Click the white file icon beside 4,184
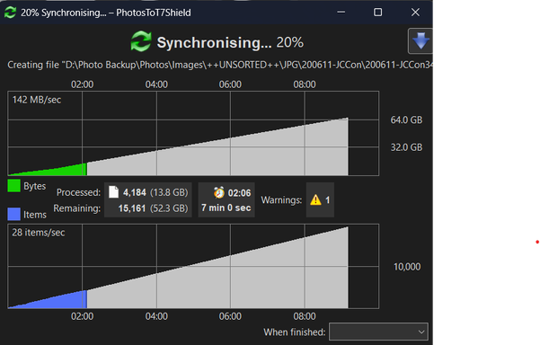The height and width of the screenshot is (345, 540). (x=113, y=191)
